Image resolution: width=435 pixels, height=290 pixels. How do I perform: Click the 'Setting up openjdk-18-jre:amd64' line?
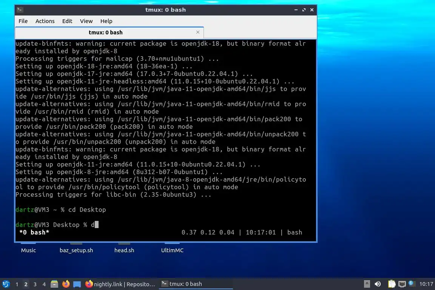pyautogui.click(x=104, y=66)
